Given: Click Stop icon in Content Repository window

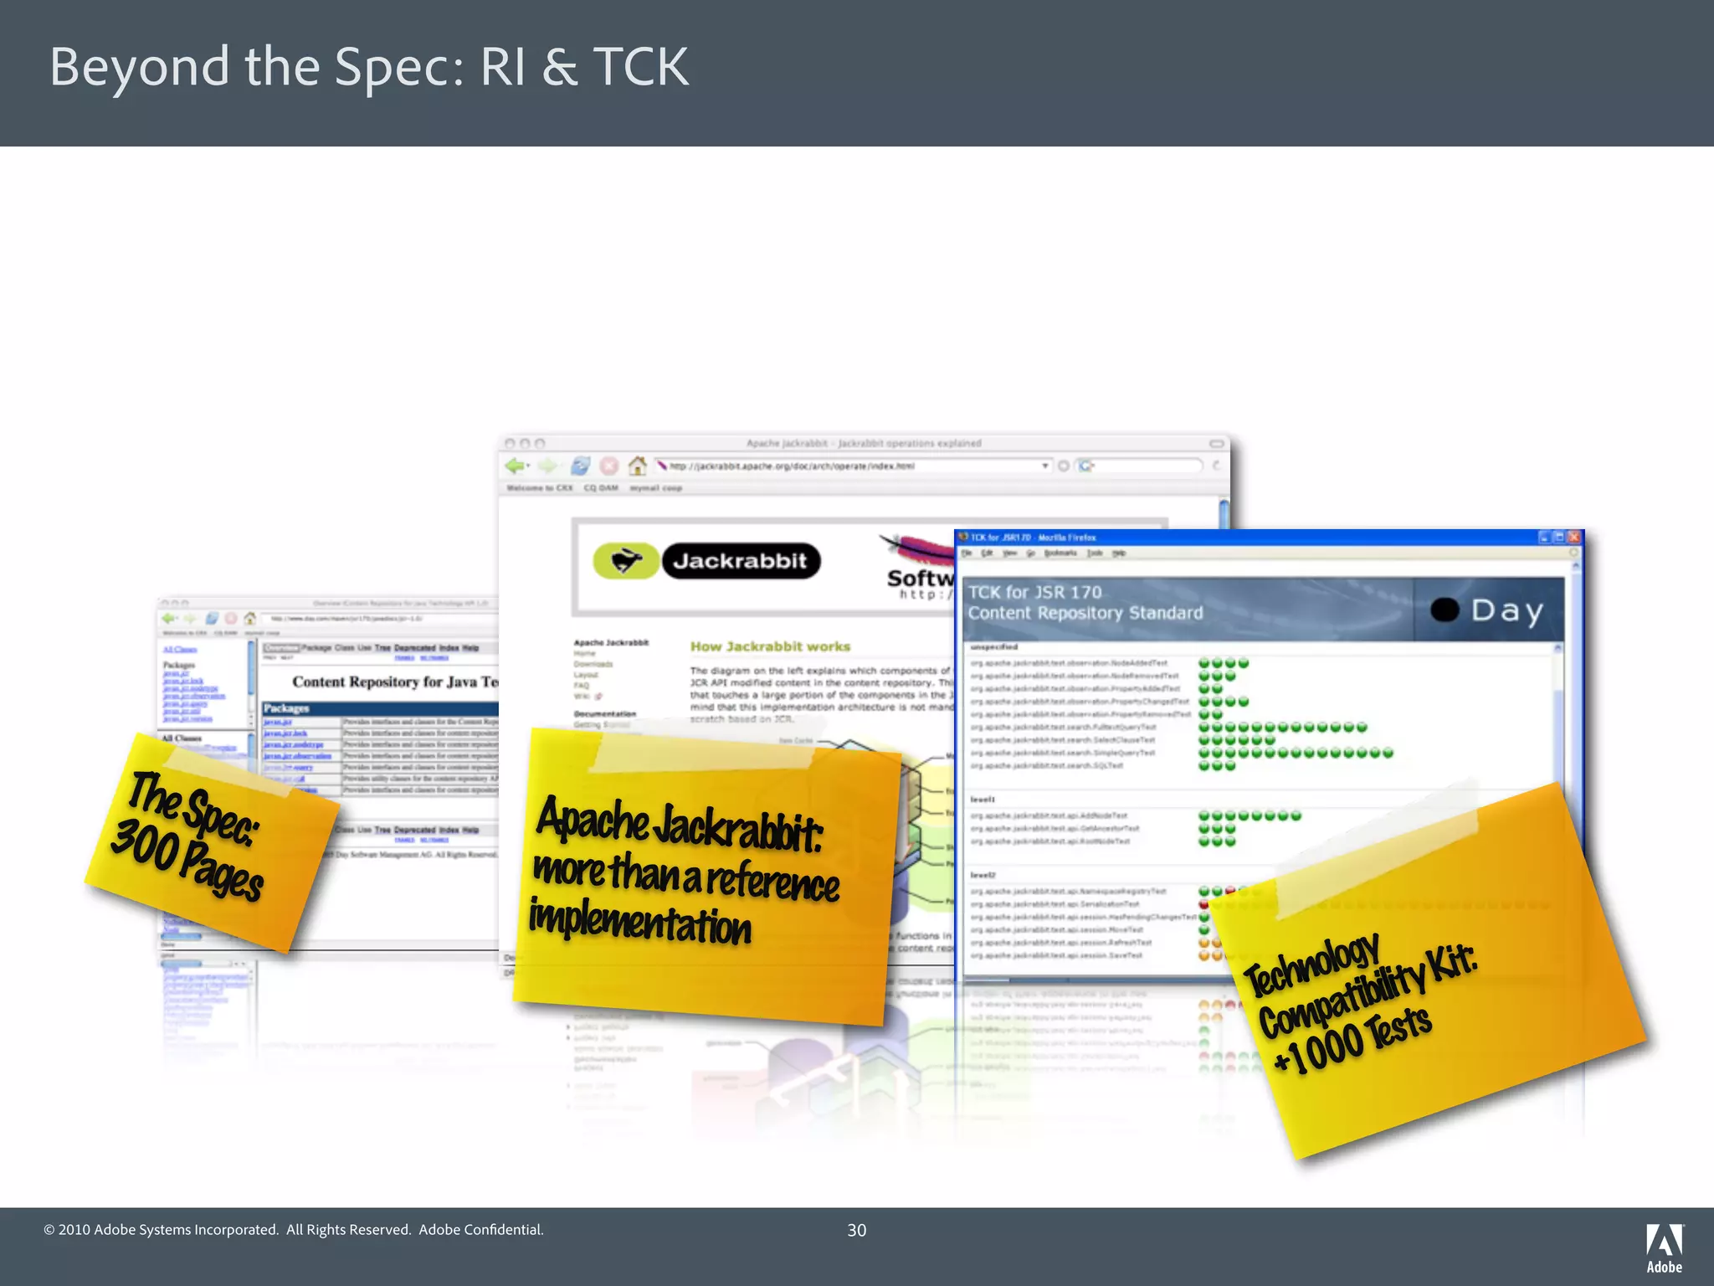Looking at the screenshot, I should [x=231, y=619].
